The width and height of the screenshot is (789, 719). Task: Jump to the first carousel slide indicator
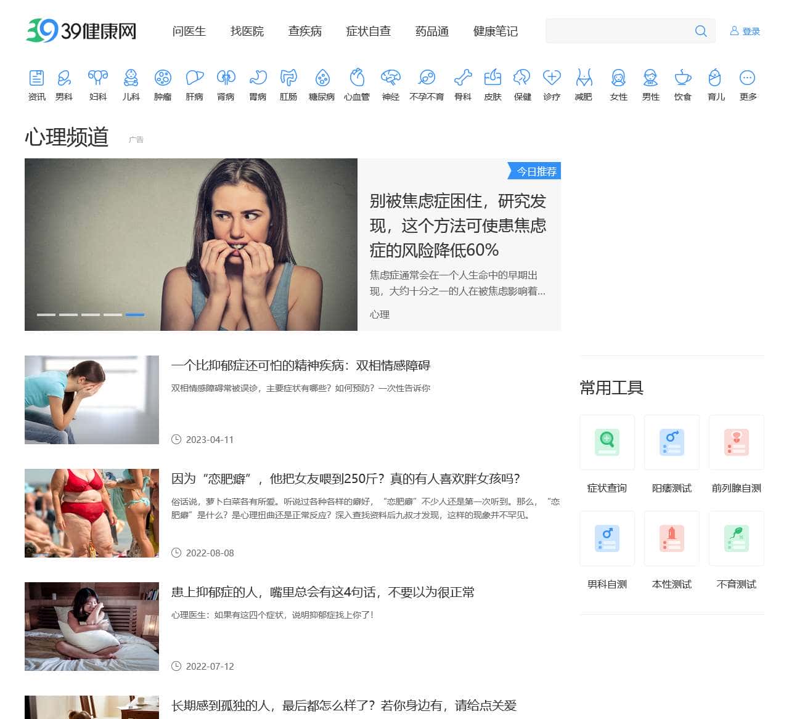[46, 315]
